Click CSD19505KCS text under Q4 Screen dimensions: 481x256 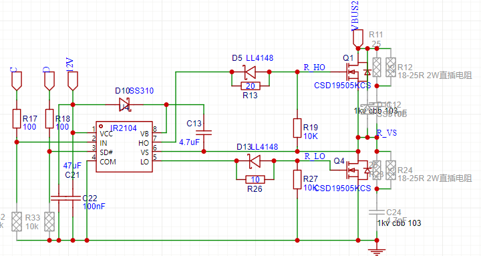click(x=343, y=188)
